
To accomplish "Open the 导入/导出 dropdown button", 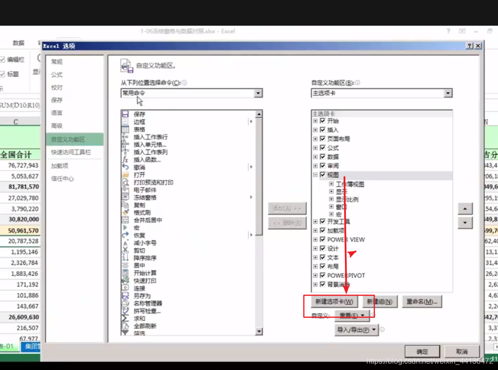I will tap(357, 330).
